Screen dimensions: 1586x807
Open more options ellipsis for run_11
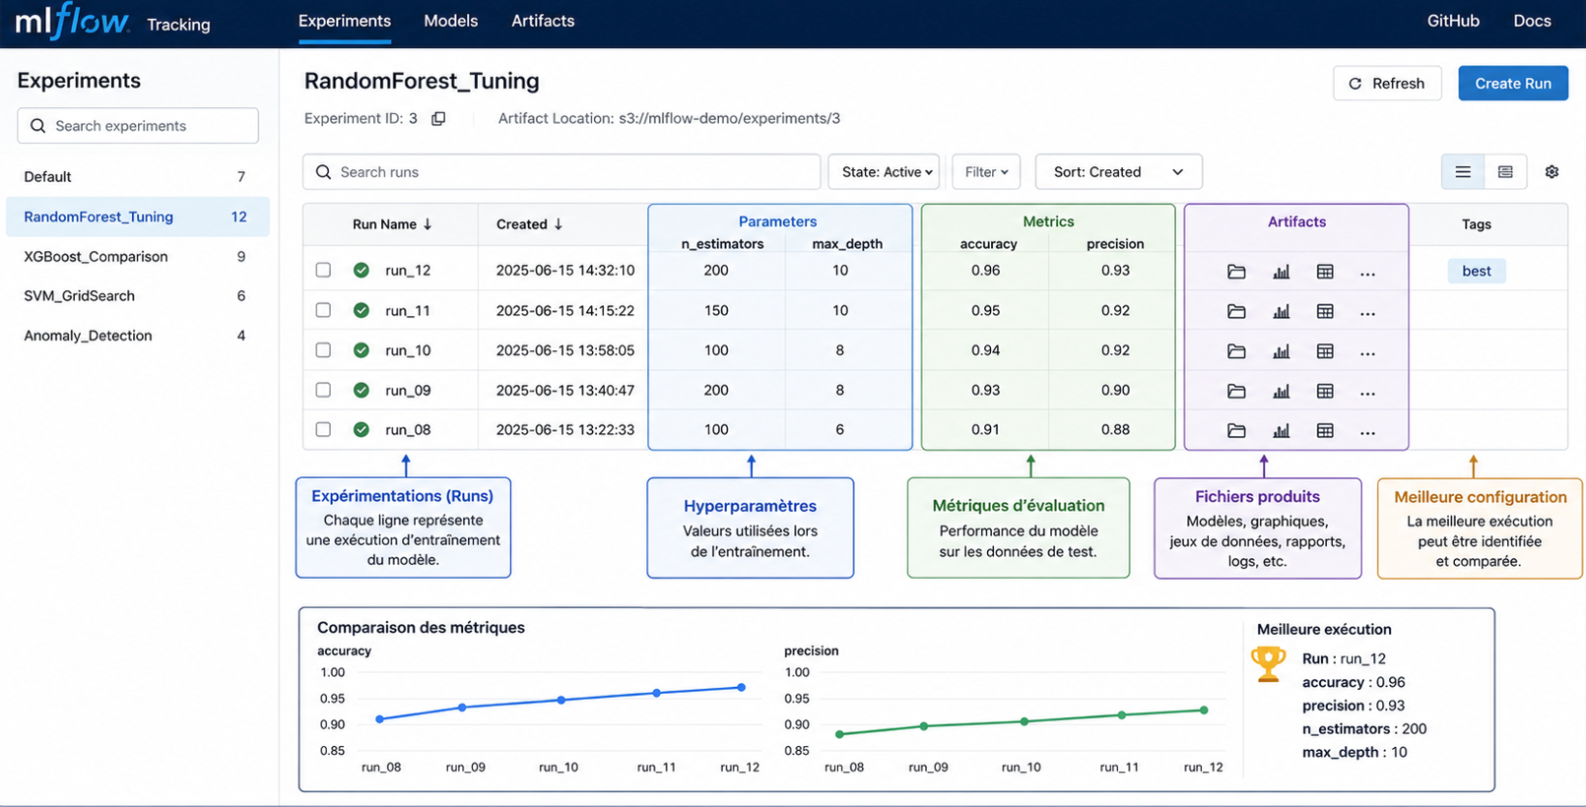point(1367,314)
